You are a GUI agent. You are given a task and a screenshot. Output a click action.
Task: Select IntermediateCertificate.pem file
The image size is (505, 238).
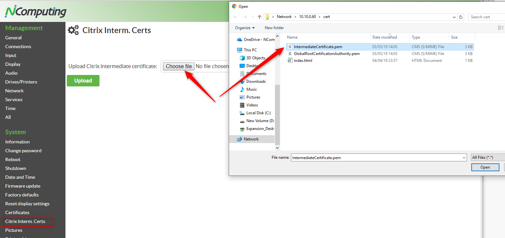coord(380,47)
